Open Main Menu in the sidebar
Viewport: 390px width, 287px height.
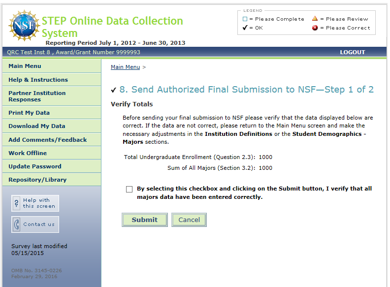tap(52, 66)
